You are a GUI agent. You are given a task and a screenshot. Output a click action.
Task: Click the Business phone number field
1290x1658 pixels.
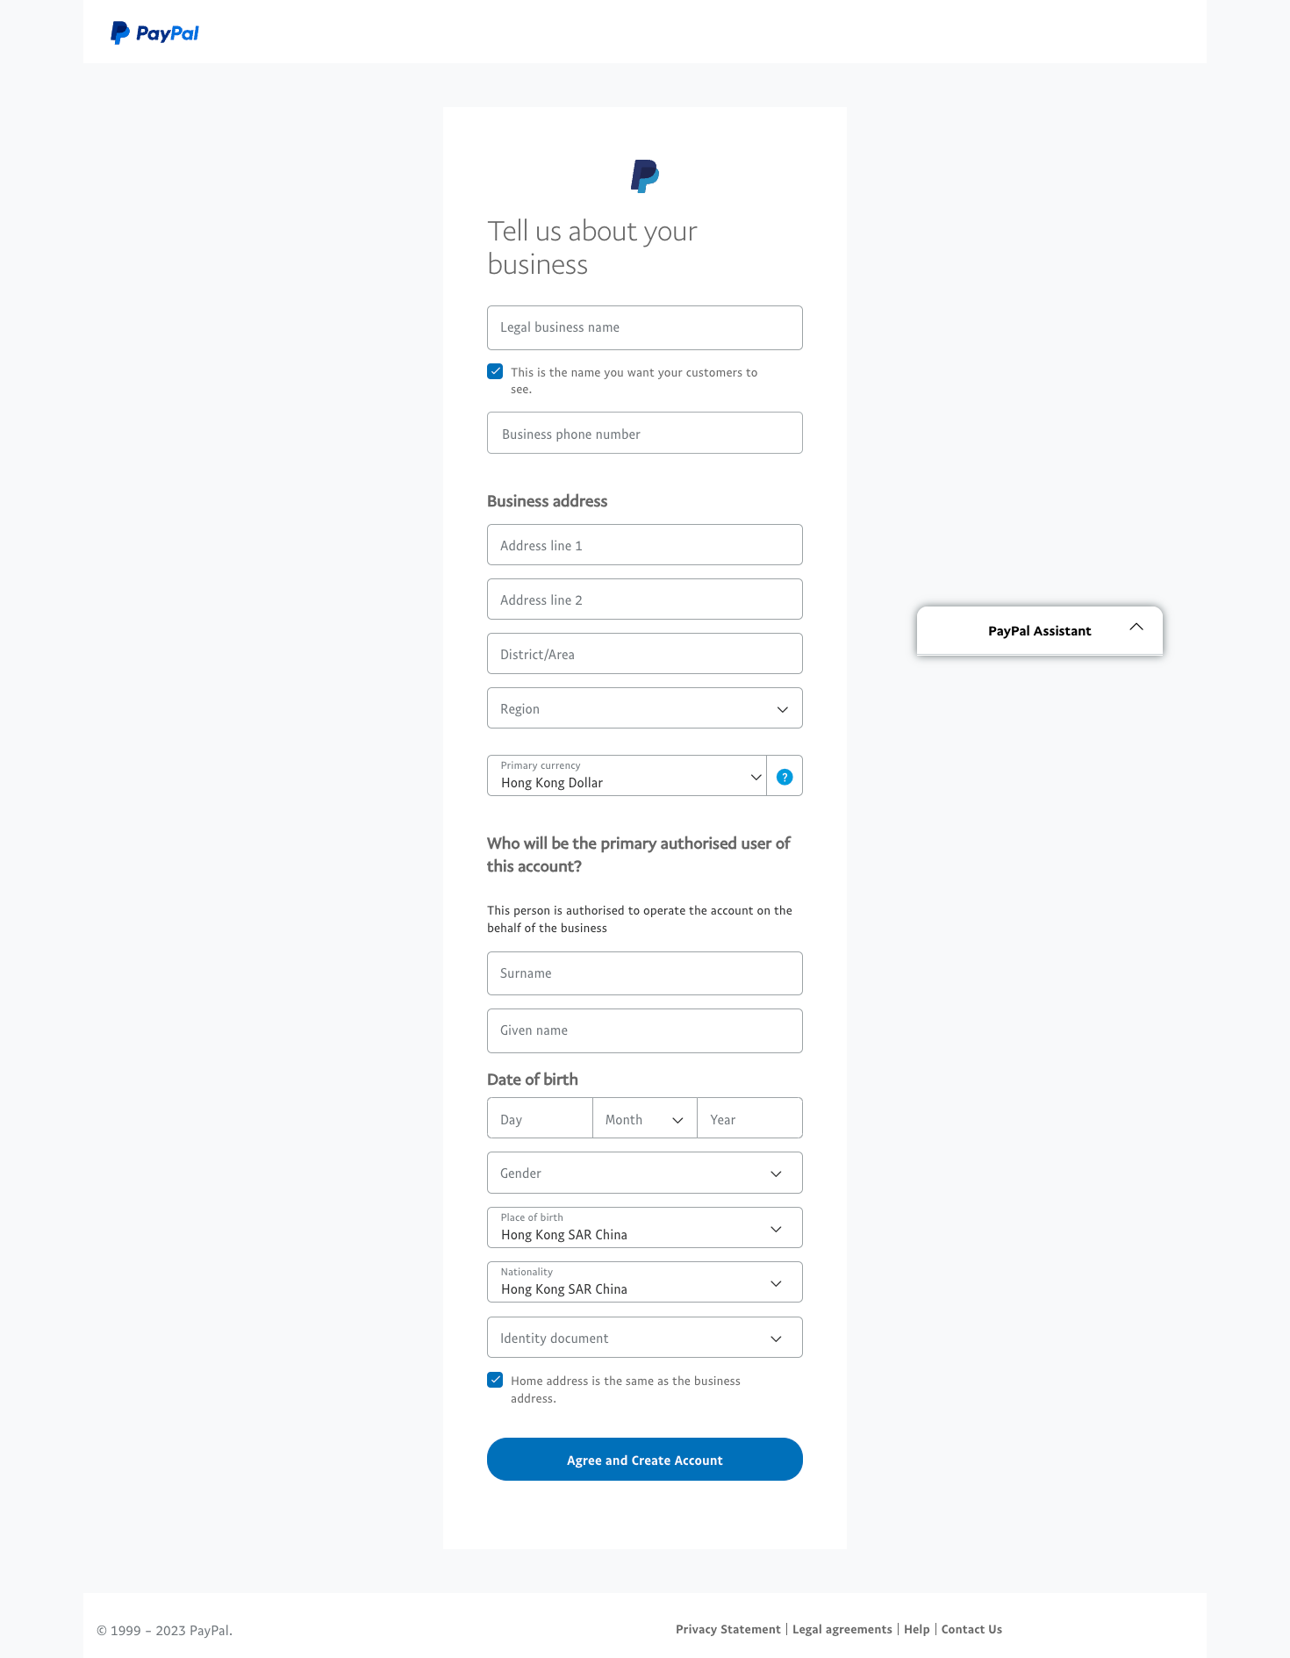tap(645, 434)
